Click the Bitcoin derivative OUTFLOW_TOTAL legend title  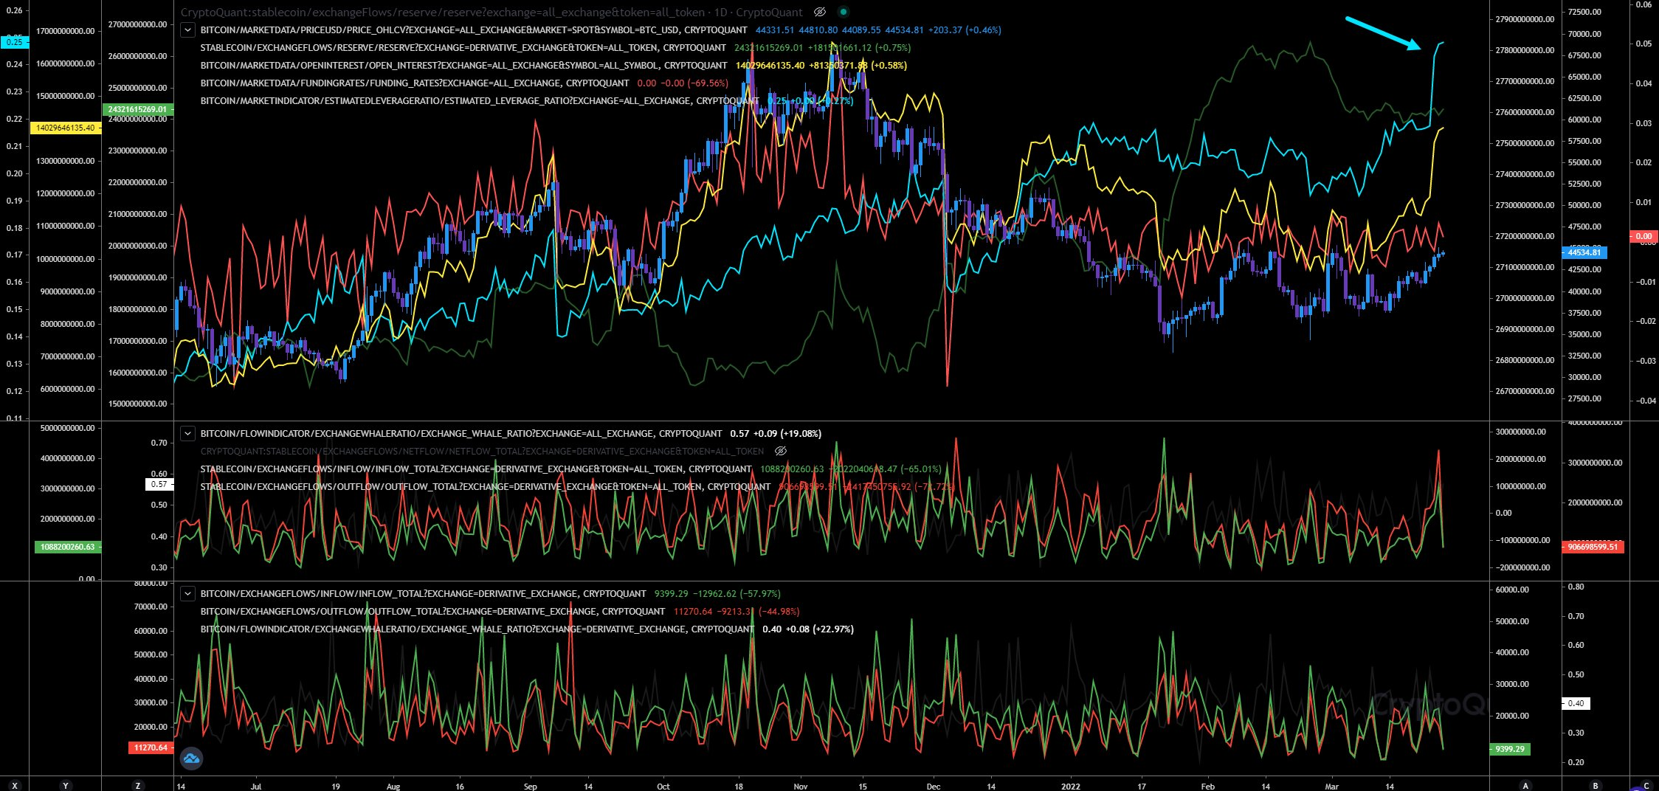pyautogui.click(x=433, y=612)
